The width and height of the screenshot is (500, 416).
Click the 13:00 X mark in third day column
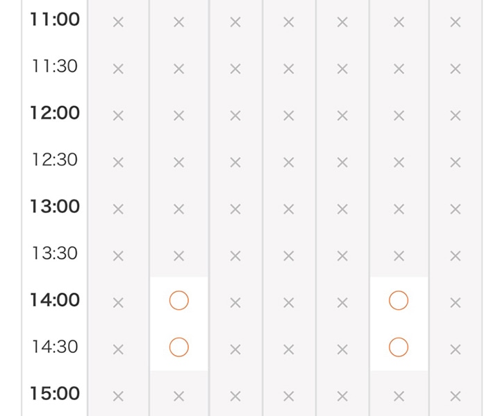click(x=235, y=209)
